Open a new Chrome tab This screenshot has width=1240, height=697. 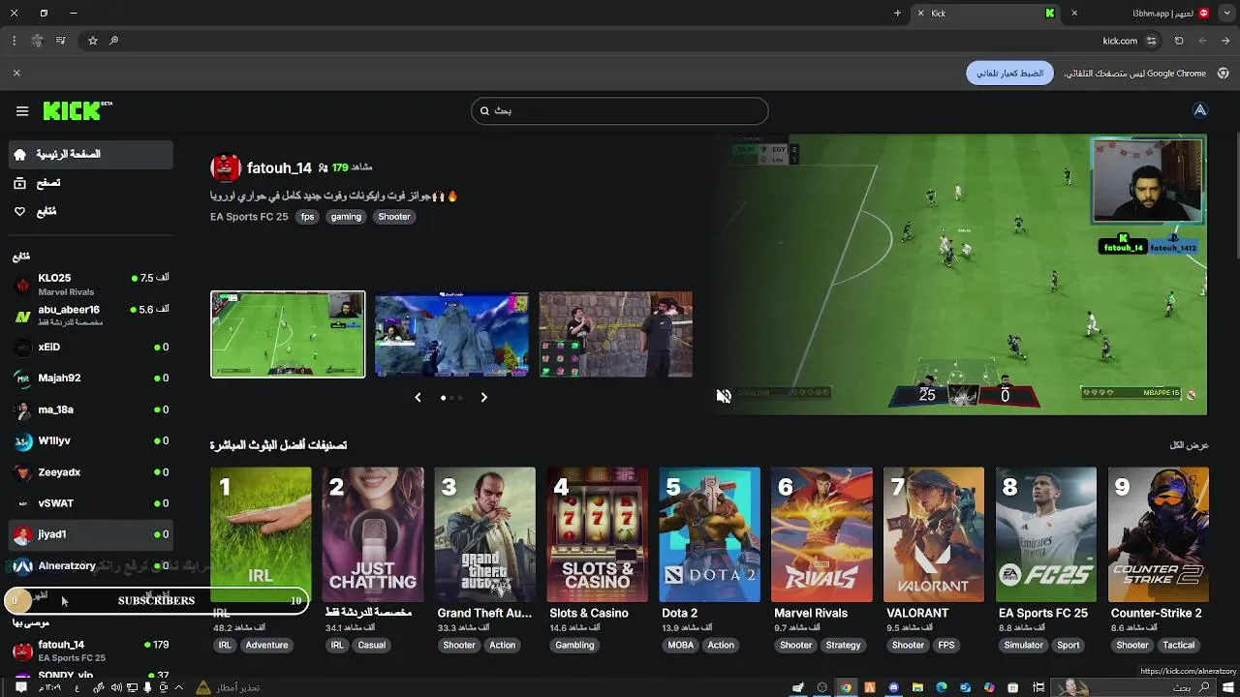pyautogui.click(x=897, y=14)
